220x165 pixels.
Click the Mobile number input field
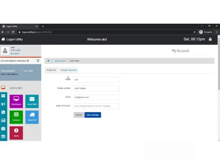tap(96, 88)
